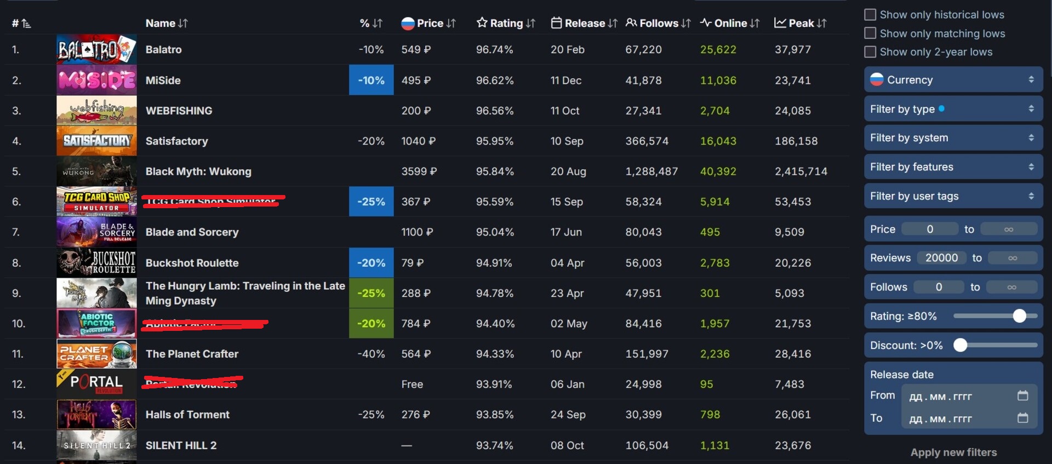This screenshot has height=464, width=1052.
Task: Open calendar picker for From date
Action: point(1022,396)
